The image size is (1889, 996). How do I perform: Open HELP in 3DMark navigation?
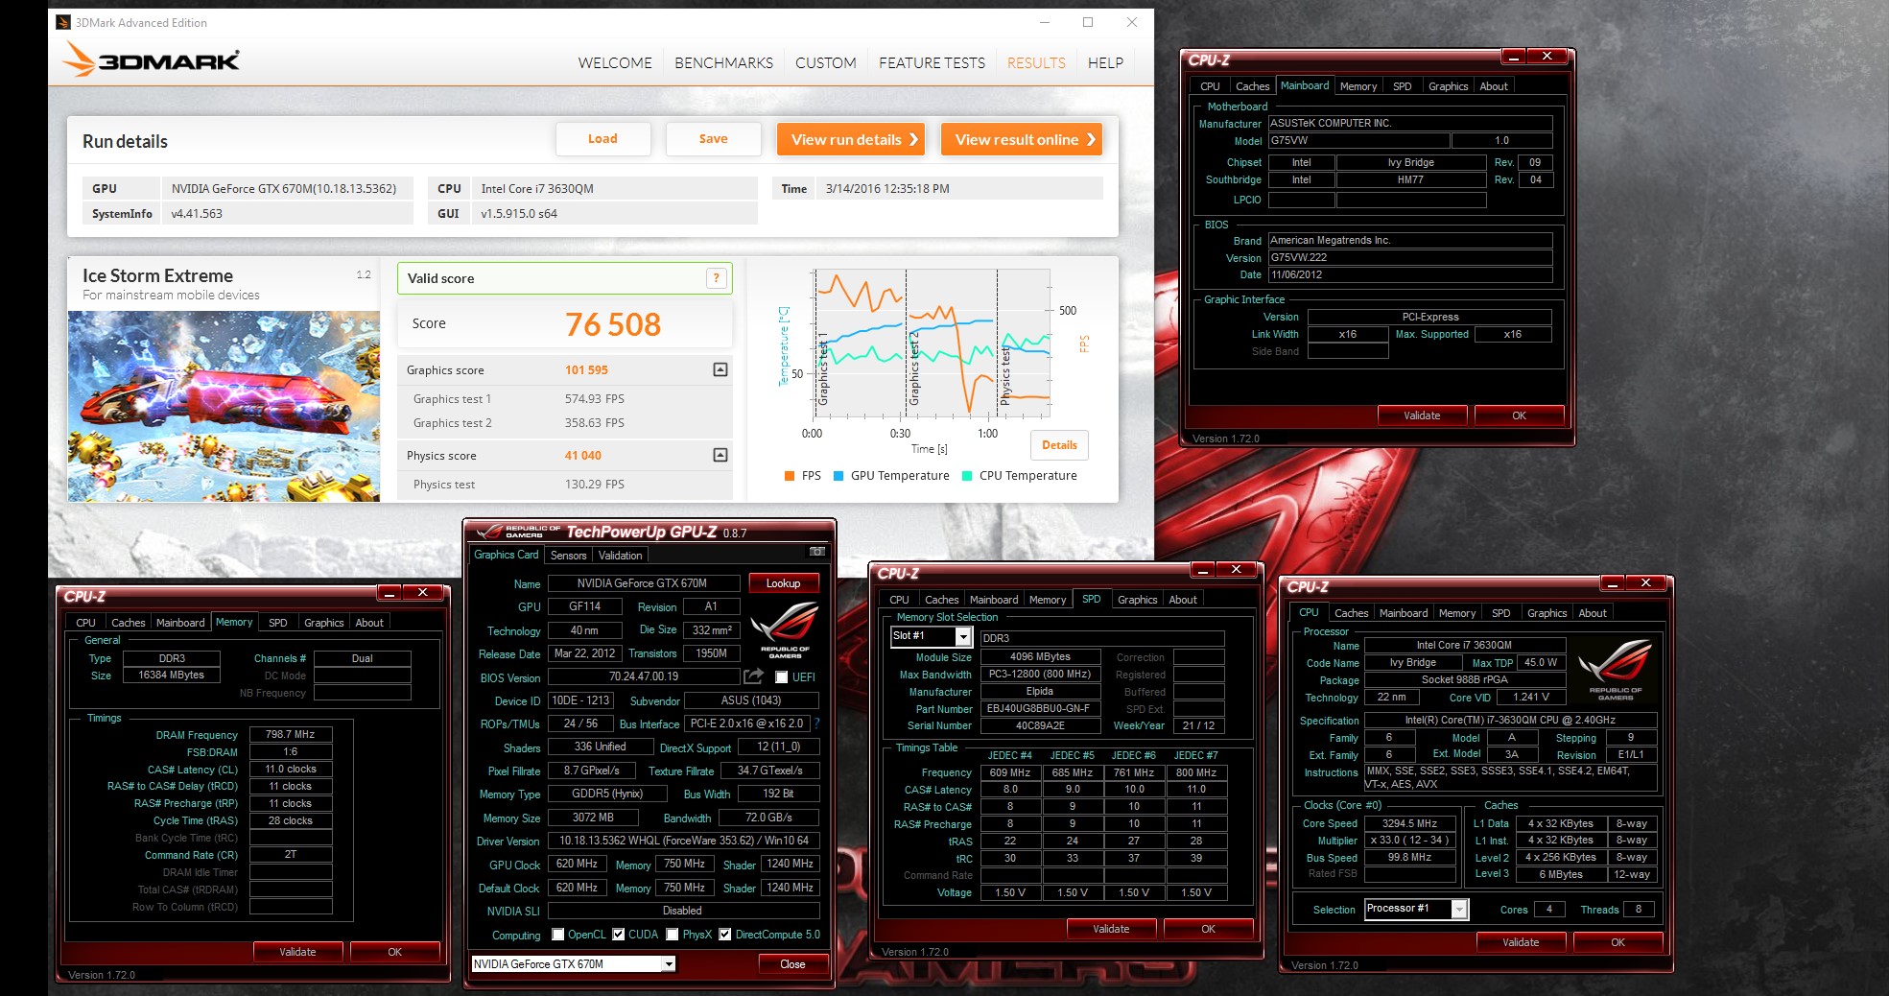tap(1105, 62)
